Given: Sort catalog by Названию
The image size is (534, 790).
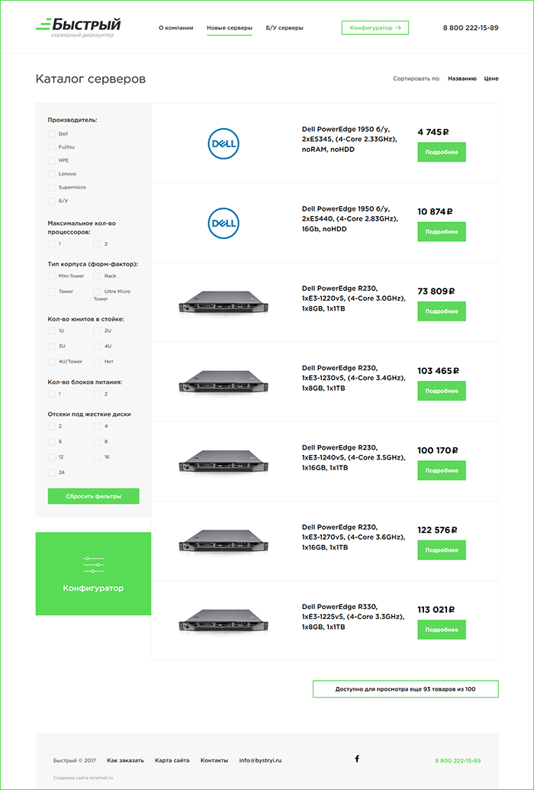Looking at the screenshot, I should pos(462,79).
